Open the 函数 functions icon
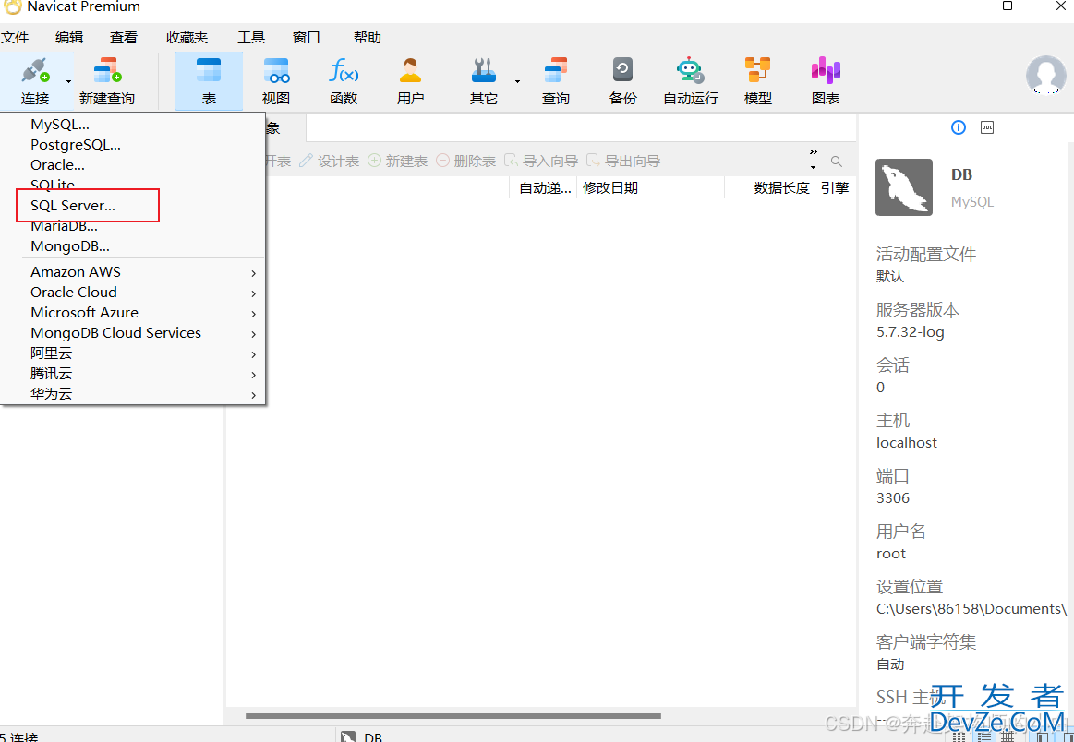The image size is (1074, 742). point(344,70)
